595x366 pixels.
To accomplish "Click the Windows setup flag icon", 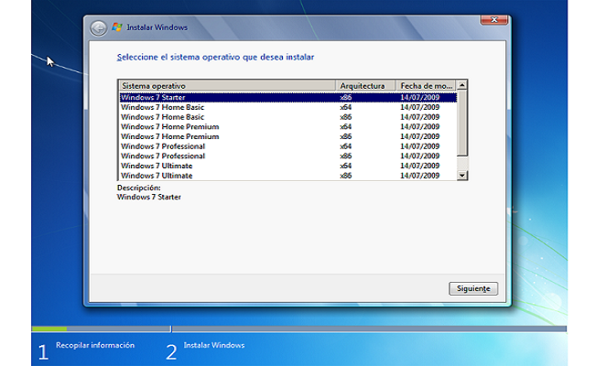I will (116, 27).
